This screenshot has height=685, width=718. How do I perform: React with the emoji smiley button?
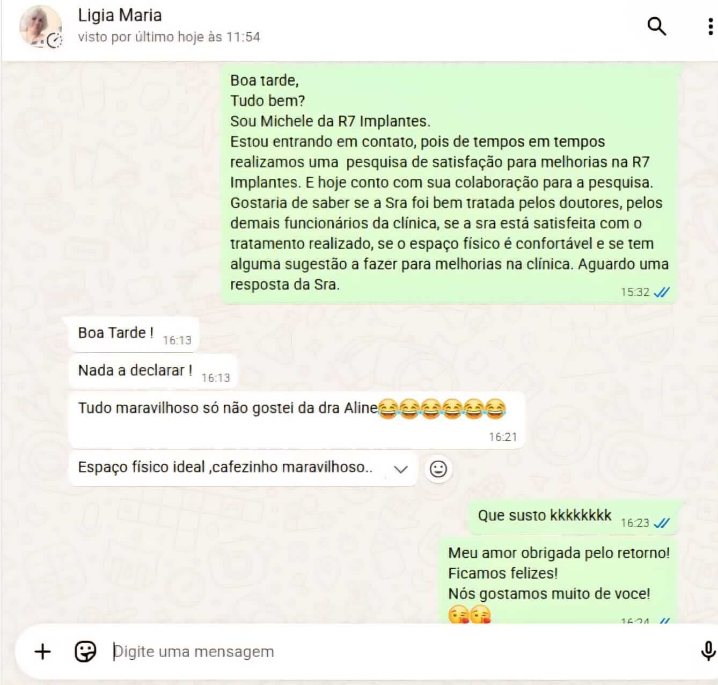coord(438,469)
